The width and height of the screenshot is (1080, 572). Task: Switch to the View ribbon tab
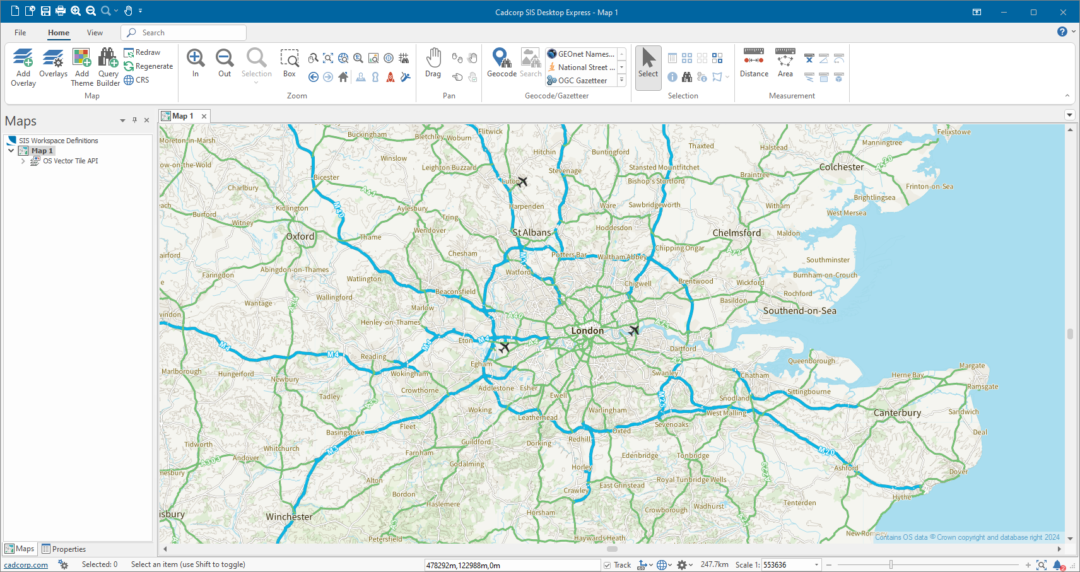pos(95,32)
